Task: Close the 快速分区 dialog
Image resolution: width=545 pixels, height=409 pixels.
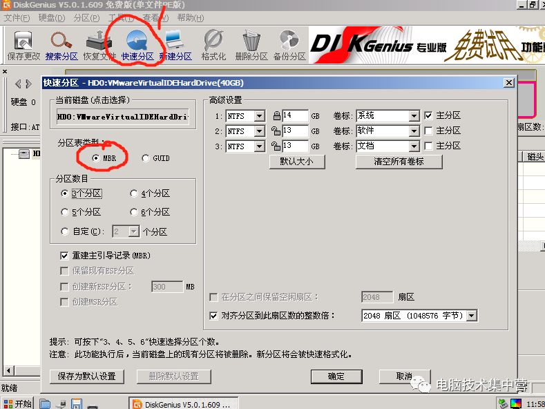Action: [x=509, y=83]
